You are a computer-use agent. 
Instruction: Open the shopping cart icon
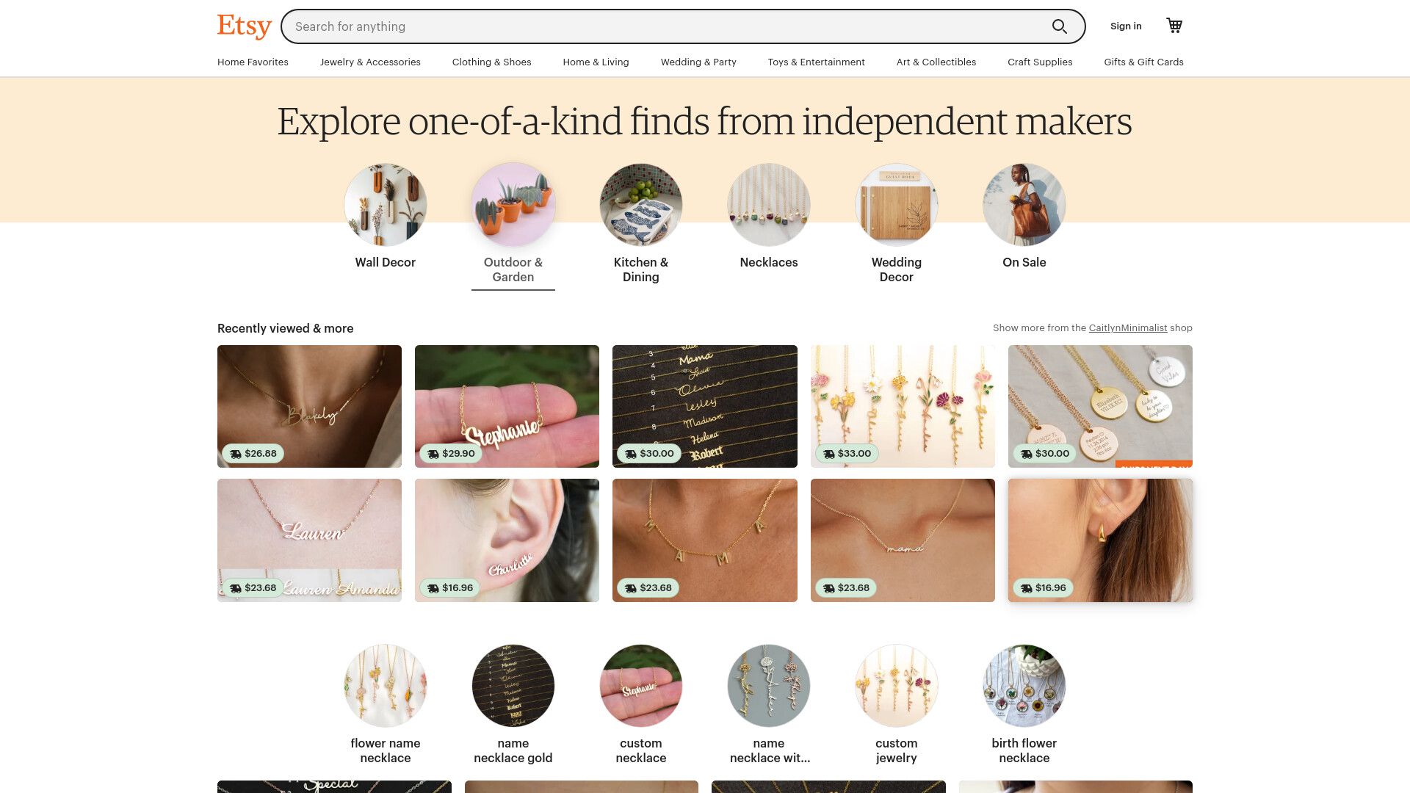click(1174, 26)
